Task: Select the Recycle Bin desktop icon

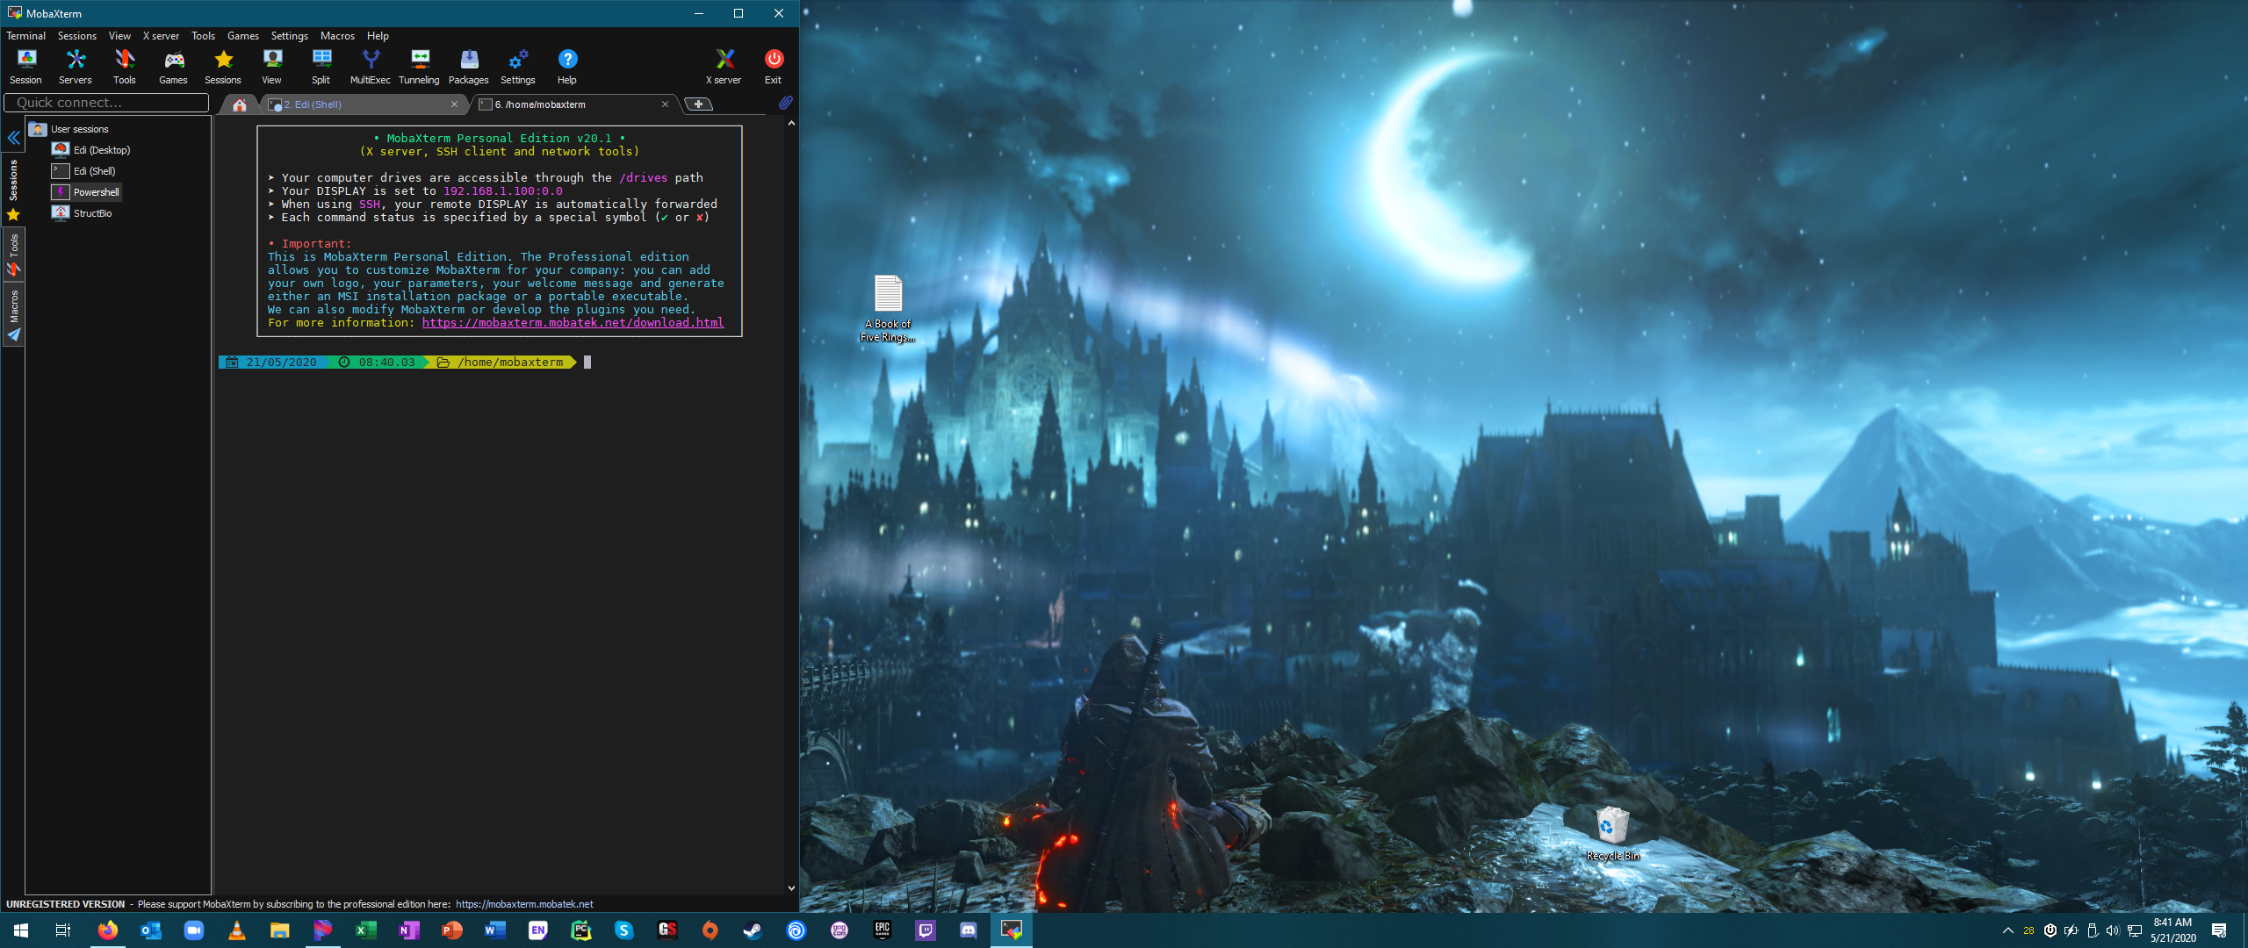Action: (1612, 834)
